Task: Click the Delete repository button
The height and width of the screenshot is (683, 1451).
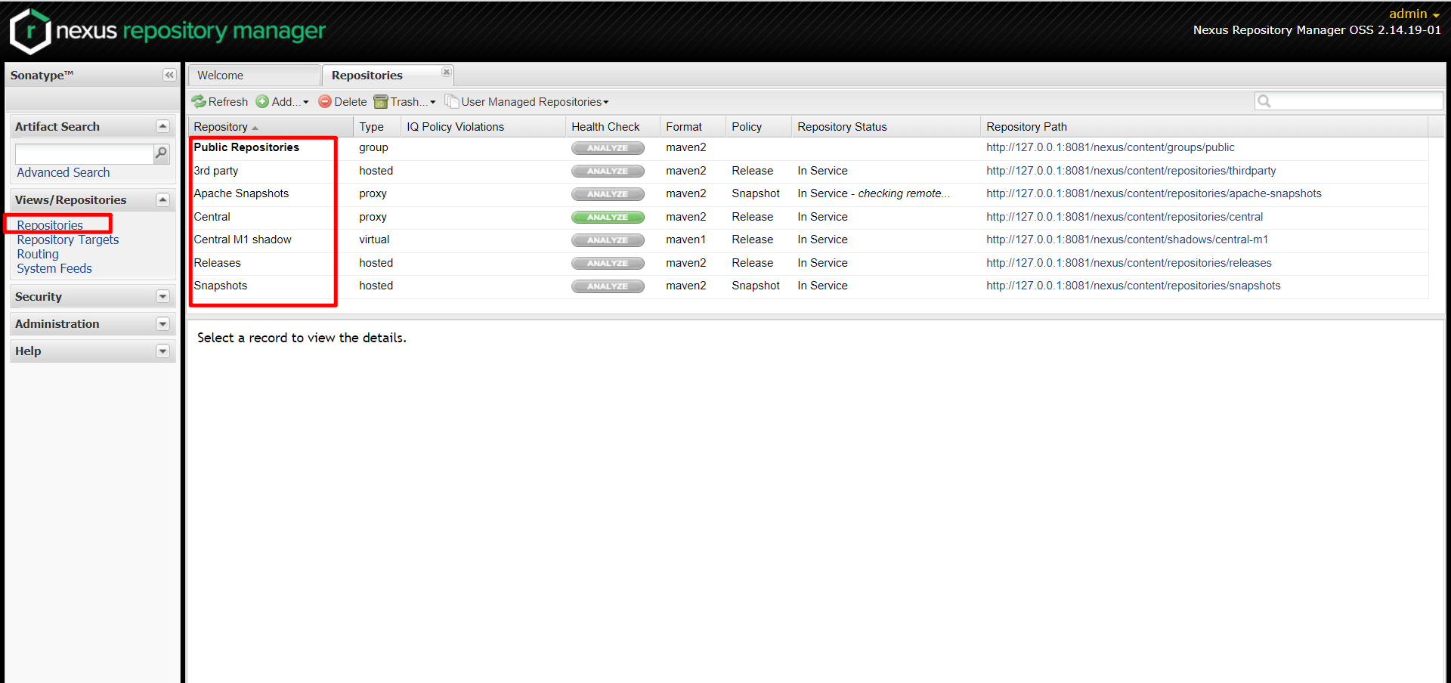Action: pyautogui.click(x=342, y=101)
